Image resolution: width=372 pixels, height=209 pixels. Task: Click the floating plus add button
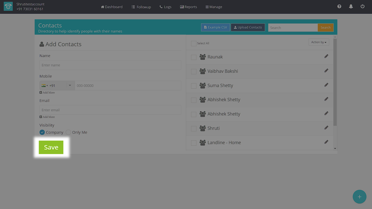359,197
